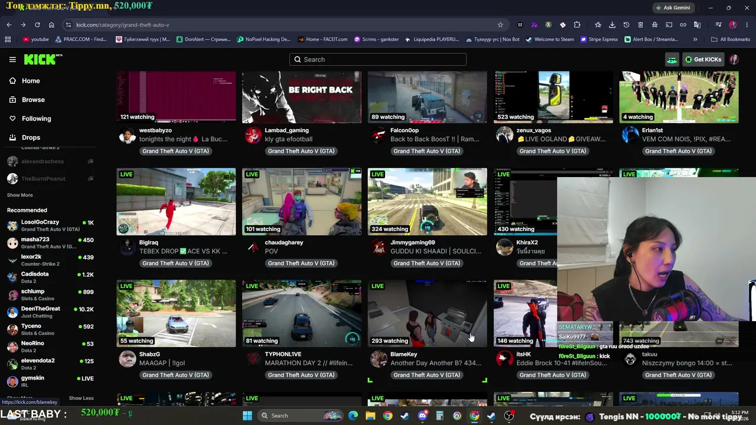The width and height of the screenshot is (756, 425).
Task: Bookmark this page with the star icon
Action: point(500,25)
